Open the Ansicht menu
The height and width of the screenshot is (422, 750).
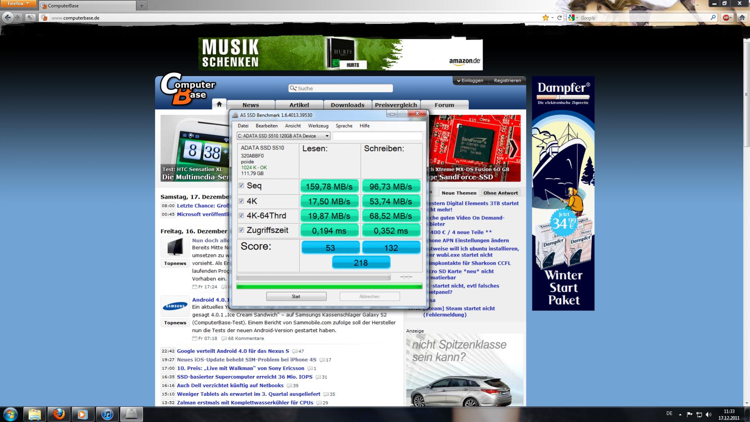[293, 126]
